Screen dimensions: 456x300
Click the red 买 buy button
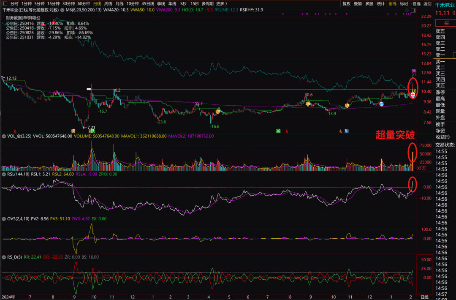point(446,23)
